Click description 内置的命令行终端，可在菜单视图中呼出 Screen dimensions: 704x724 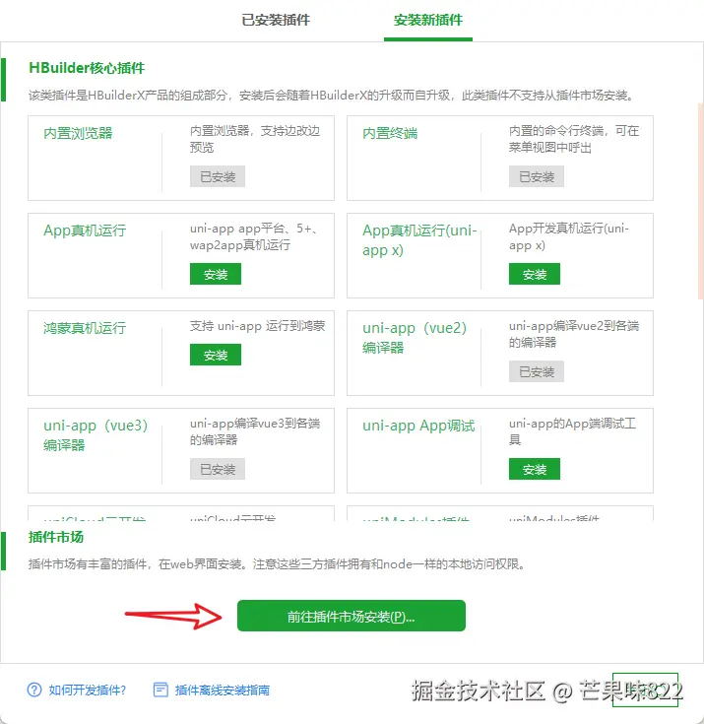574,139
